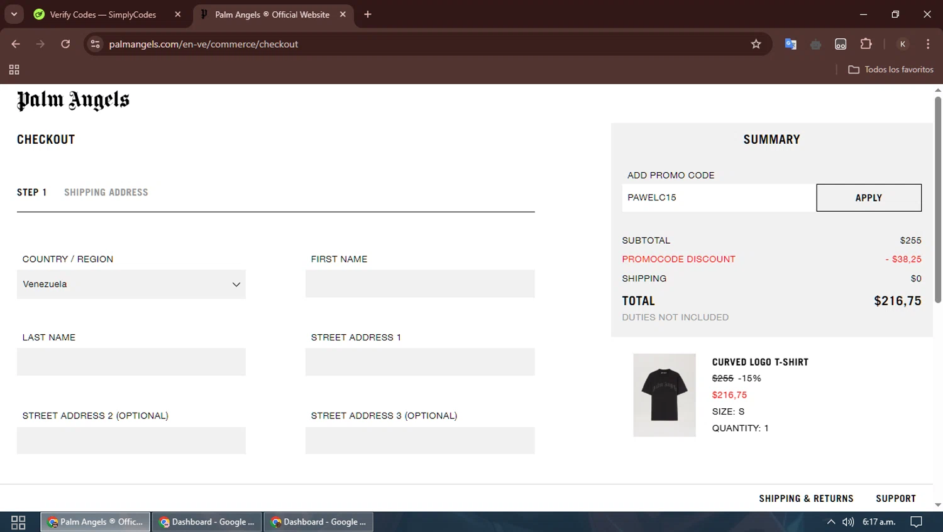Open the K profile avatar

[x=903, y=44]
